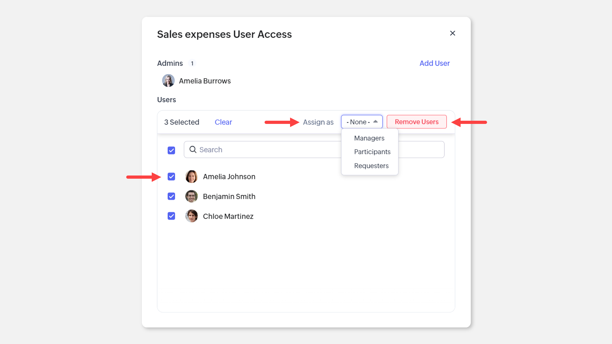Click Amelia Johnson's profile picture

[x=191, y=176]
